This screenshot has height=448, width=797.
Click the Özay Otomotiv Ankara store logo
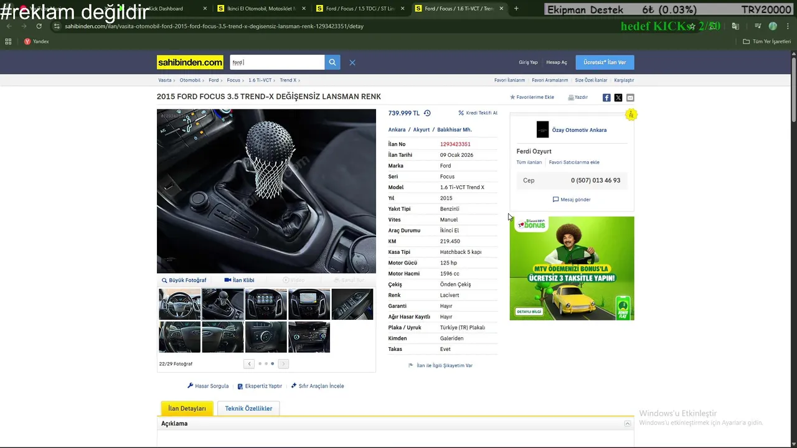[x=542, y=129]
